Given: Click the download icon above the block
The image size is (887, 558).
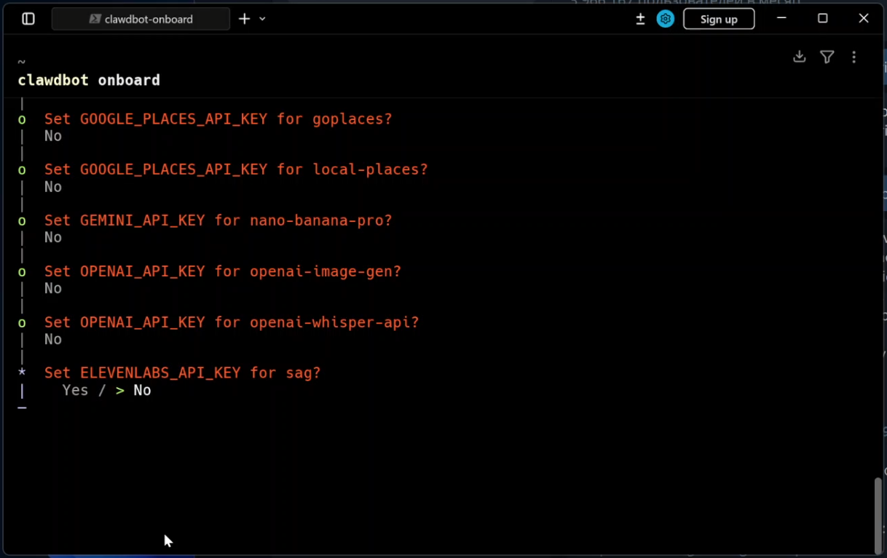Looking at the screenshot, I should [x=800, y=57].
